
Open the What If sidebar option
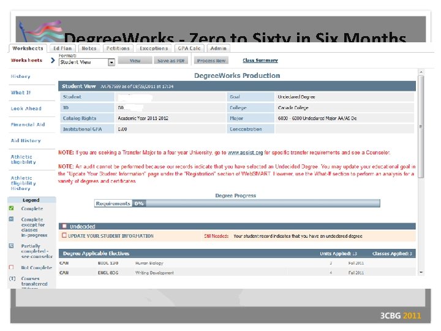pos(21,93)
